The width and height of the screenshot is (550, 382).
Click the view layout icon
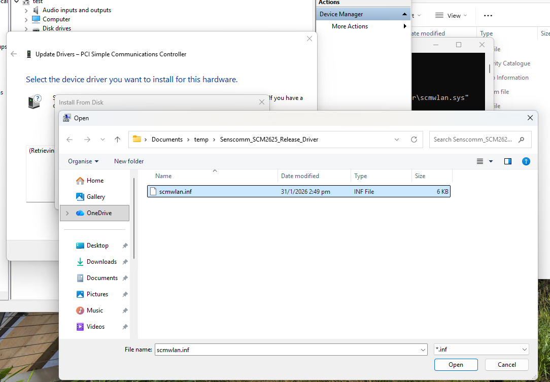coord(480,161)
